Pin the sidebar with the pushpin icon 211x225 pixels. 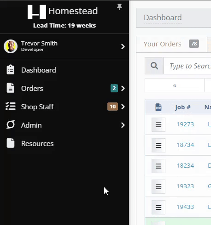(x=119, y=7)
